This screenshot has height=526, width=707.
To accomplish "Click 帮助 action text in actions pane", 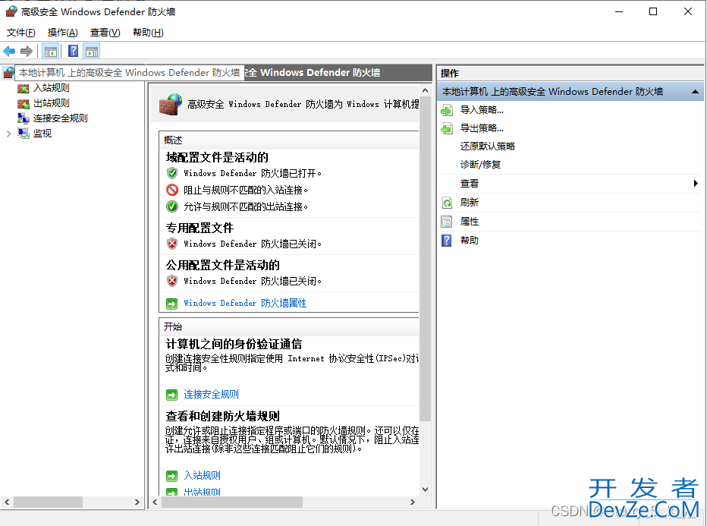I will click(x=470, y=241).
